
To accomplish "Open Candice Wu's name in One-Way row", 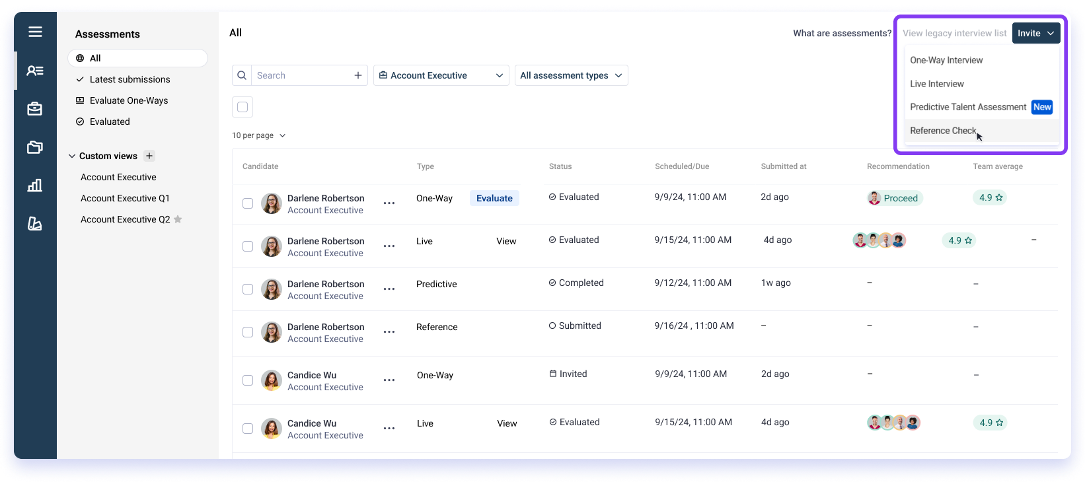I will coord(312,375).
